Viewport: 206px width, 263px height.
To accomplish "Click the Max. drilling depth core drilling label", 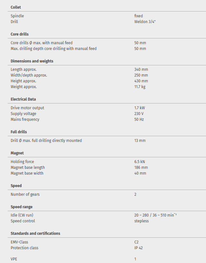I will 54,49.
